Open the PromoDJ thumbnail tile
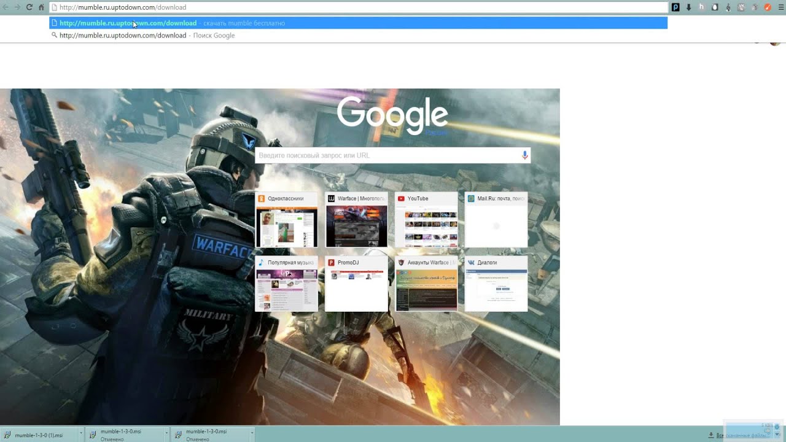Image resolution: width=786 pixels, height=442 pixels. [x=356, y=284]
